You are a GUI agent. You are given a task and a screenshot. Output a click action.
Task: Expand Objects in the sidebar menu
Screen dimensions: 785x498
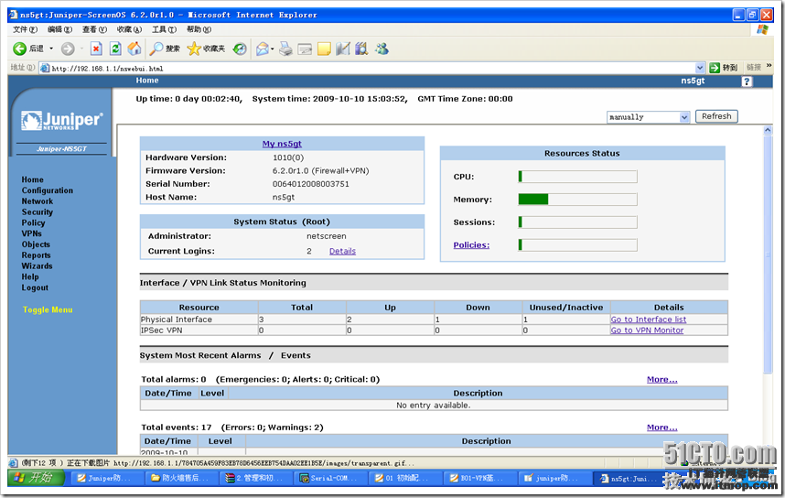tap(36, 244)
